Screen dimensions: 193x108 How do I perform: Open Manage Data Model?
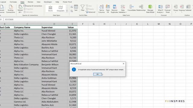150,9
